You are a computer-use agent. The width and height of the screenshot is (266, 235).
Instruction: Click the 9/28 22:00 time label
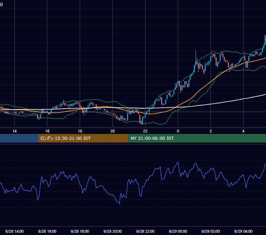click(146, 231)
